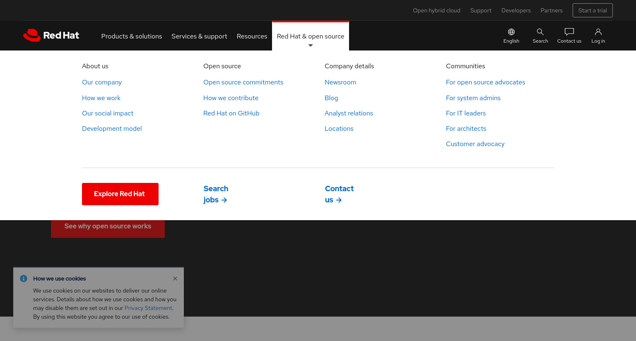Screen dimensions: 636x341
Task: Click the Communities heading
Action: point(465,66)
